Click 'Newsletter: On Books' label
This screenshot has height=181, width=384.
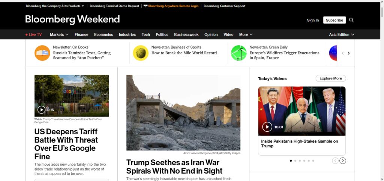[x=70, y=47]
